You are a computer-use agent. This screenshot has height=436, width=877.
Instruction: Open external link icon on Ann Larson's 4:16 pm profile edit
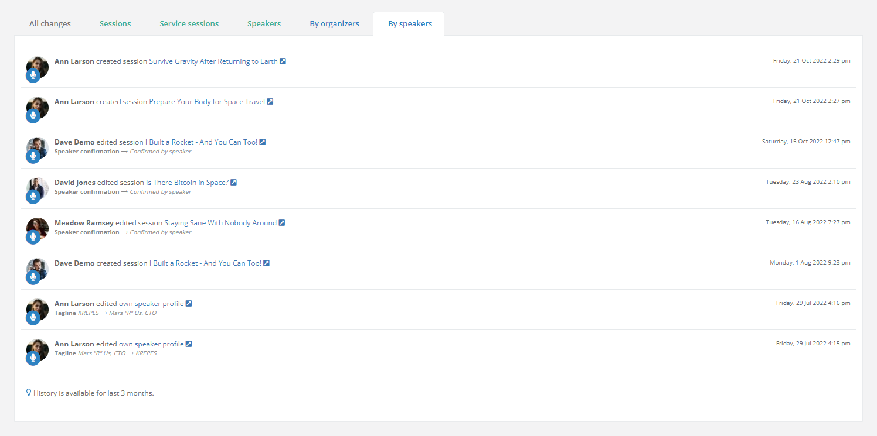[189, 304]
